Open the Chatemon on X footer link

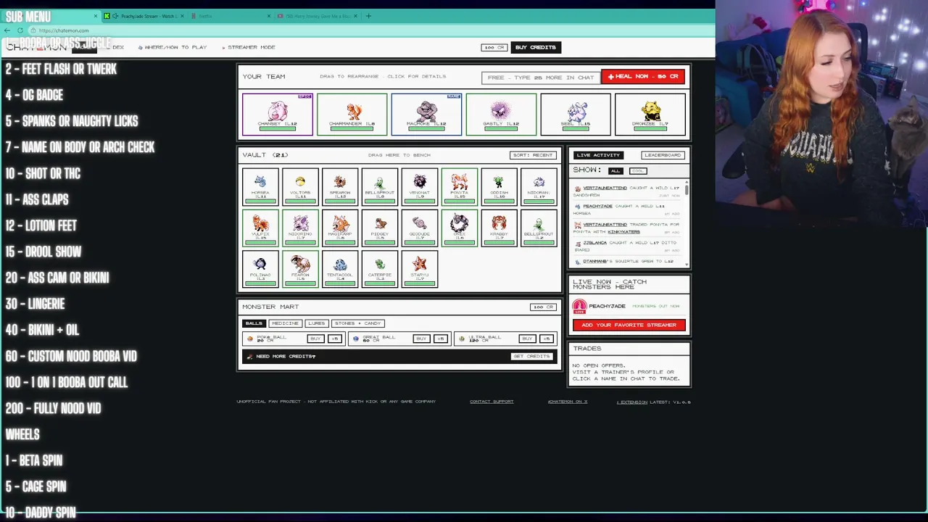pyautogui.click(x=568, y=402)
